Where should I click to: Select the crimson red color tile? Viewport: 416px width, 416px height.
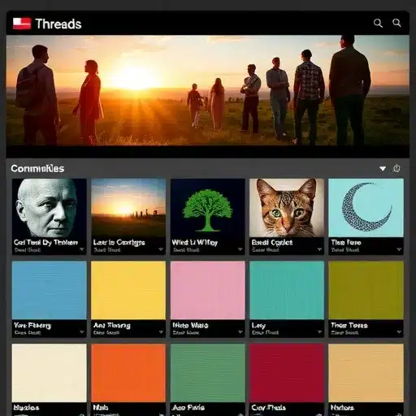click(x=287, y=373)
